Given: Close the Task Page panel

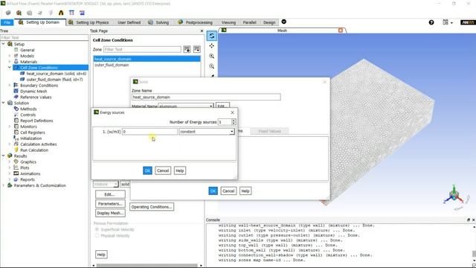Looking at the screenshot, I should pyautogui.click(x=202, y=31).
